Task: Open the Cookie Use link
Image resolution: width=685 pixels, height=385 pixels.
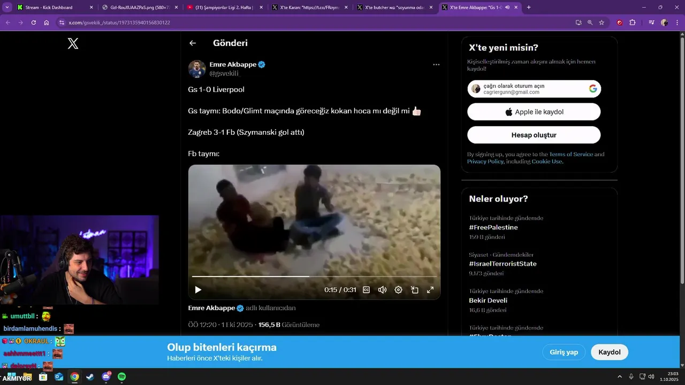Action: [546, 161]
